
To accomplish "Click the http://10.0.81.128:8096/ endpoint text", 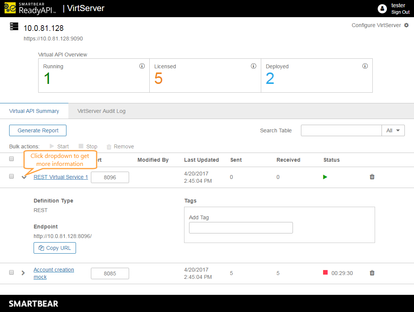I will (63, 236).
